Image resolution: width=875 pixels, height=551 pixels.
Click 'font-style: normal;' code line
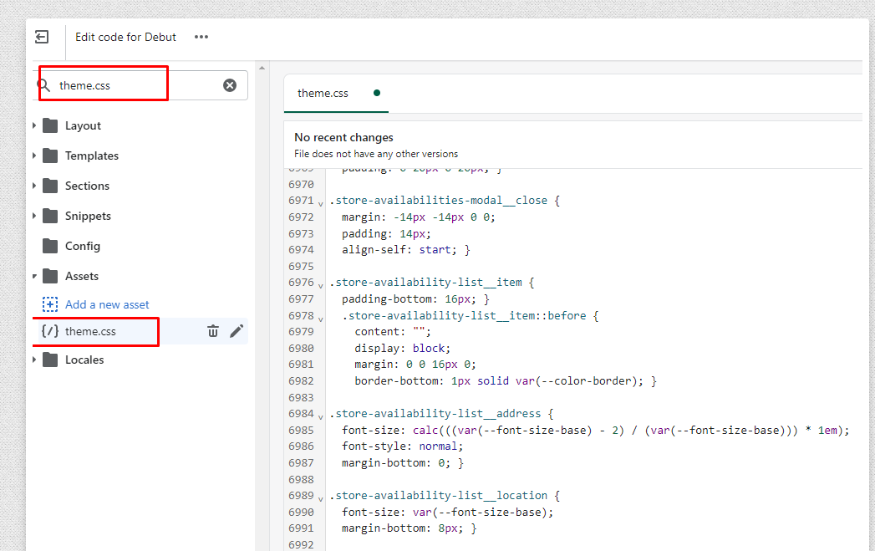402,446
